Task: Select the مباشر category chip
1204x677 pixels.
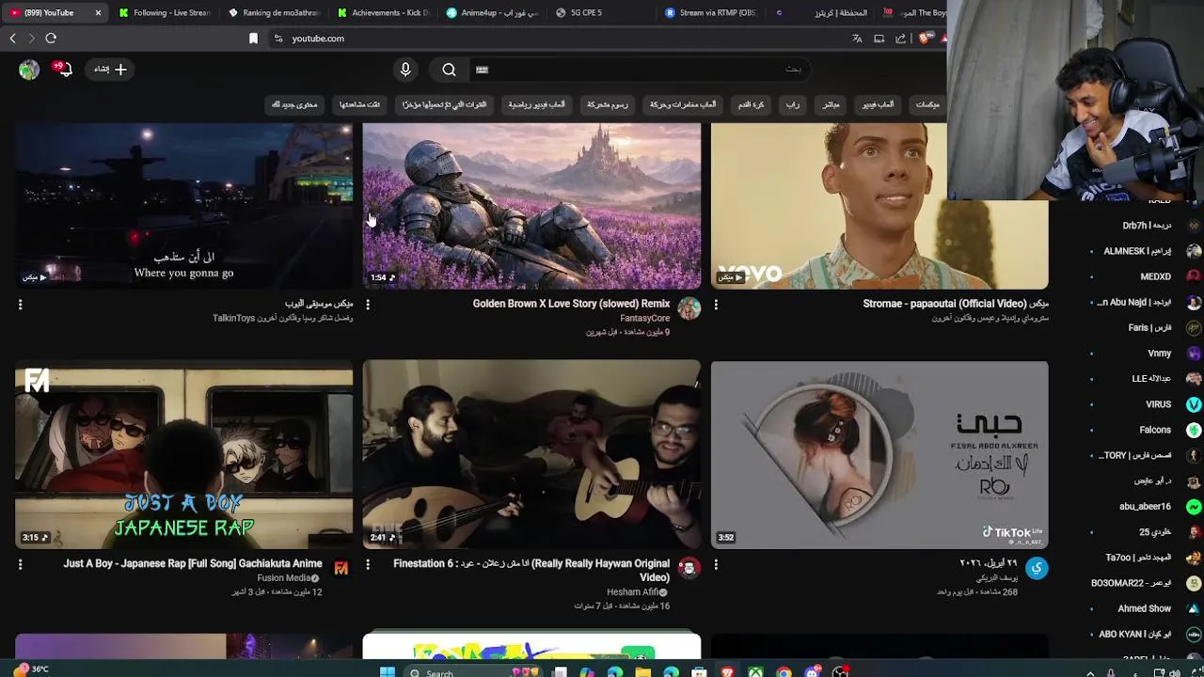Action: point(831,104)
